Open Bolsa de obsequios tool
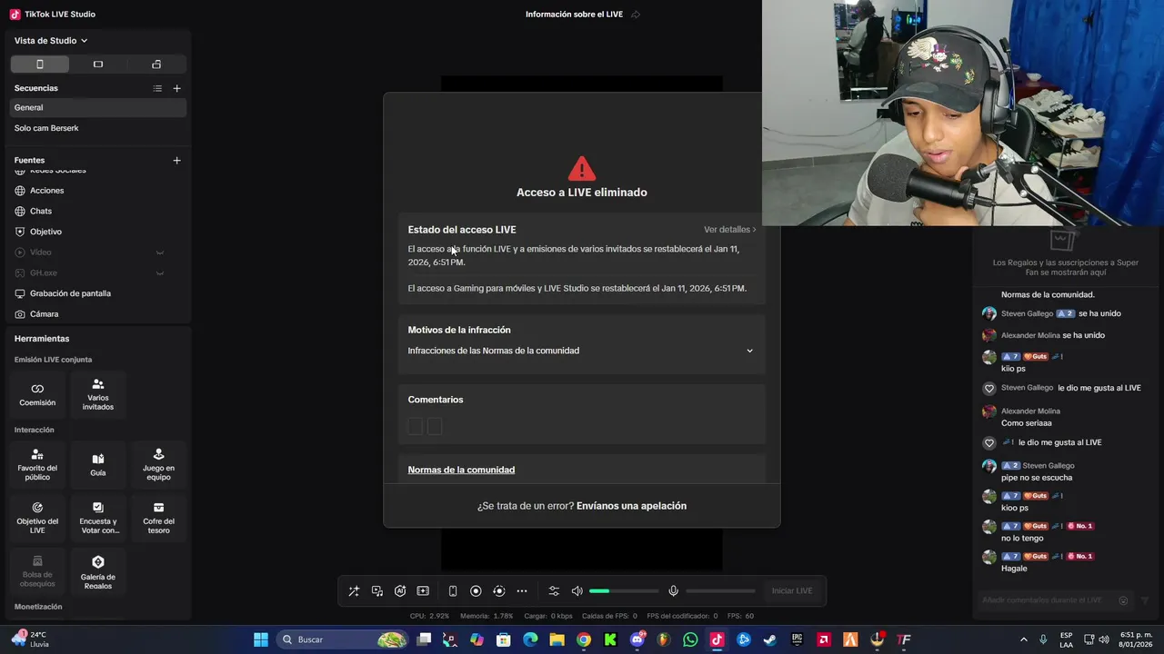The width and height of the screenshot is (1164, 654). click(37, 571)
